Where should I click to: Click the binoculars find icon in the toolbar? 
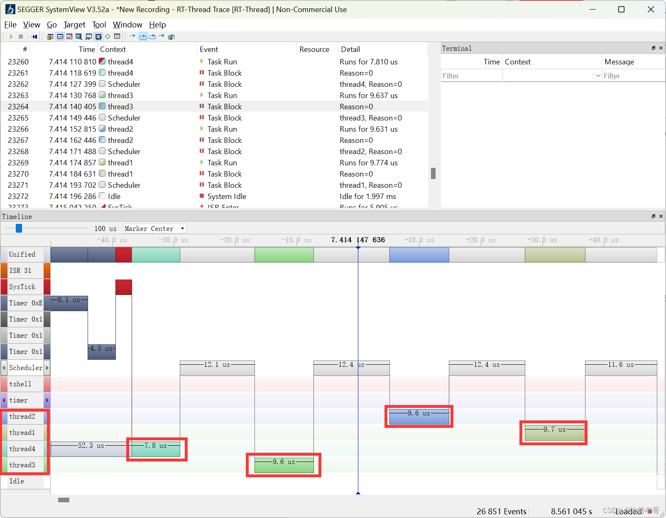(x=88, y=37)
